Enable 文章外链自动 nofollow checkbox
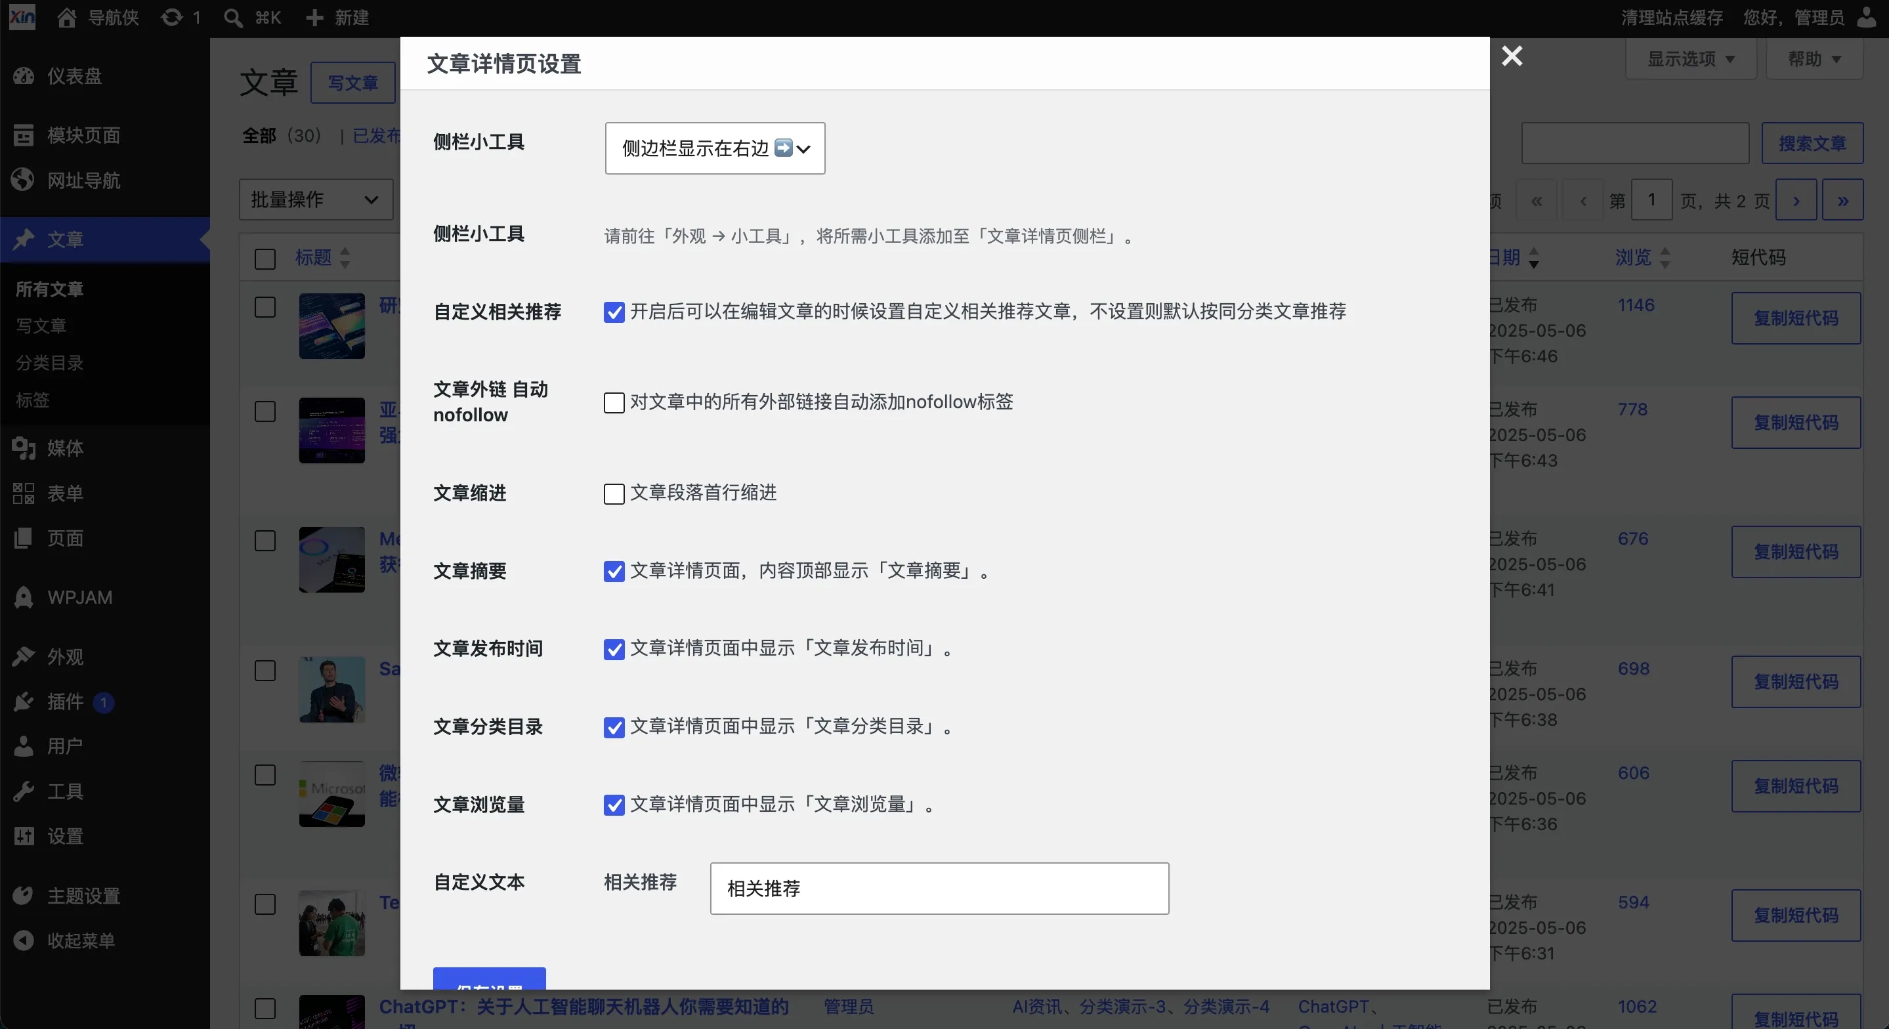1889x1029 pixels. point(614,403)
